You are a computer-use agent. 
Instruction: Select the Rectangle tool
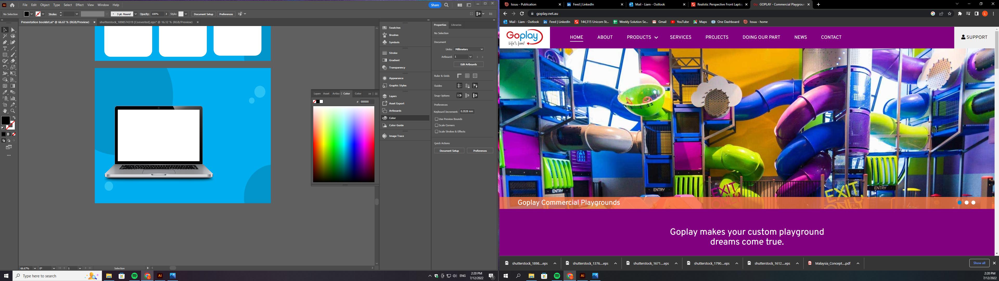[x=5, y=55]
